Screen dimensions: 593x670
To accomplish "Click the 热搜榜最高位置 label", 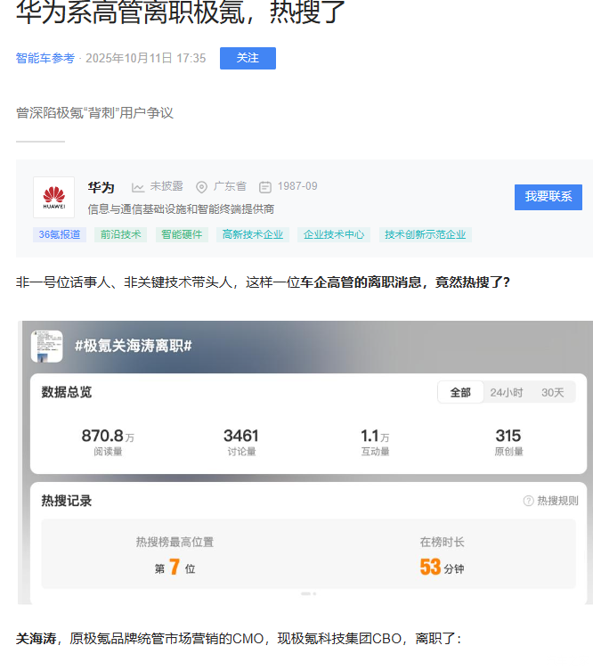I will click(x=175, y=543).
